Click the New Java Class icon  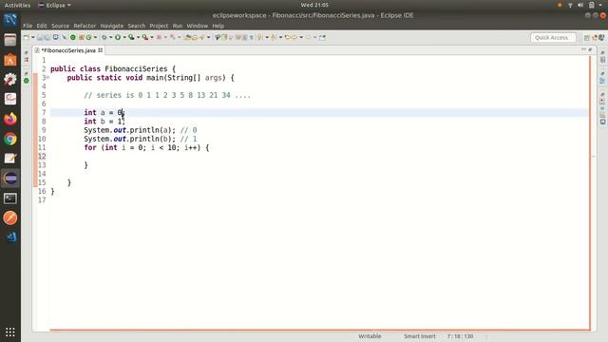88,38
